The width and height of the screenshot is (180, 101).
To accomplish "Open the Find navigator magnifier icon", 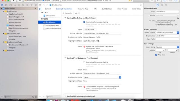I will (x=15, y=5).
